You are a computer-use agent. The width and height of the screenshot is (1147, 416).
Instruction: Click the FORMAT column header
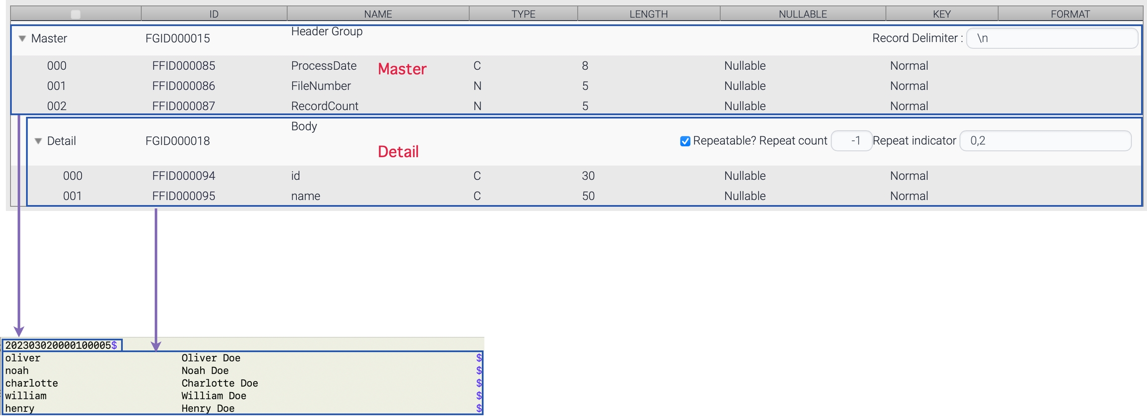pos(1070,14)
